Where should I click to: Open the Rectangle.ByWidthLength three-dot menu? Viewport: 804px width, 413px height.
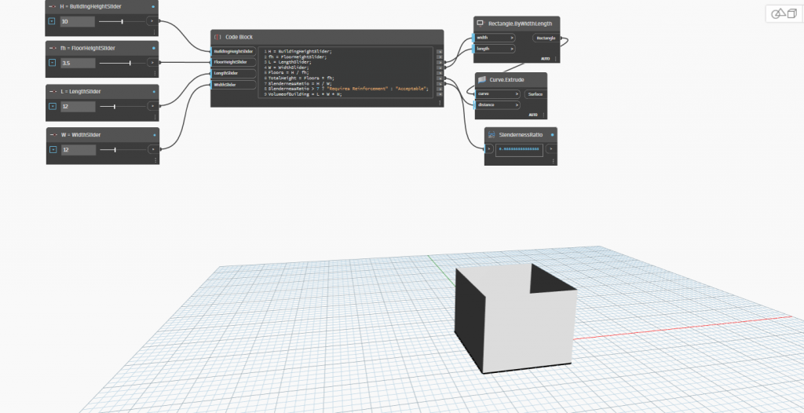point(556,59)
